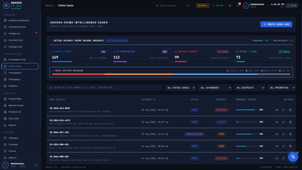Click the Criminals people icon

(x=5, y=144)
